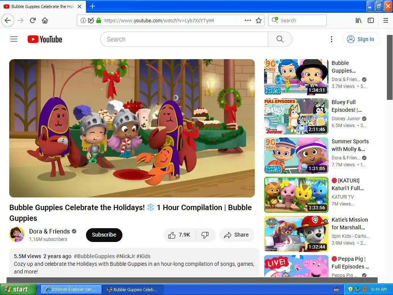The width and height of the screenshot is (393, 295).
Task: Click the 5.5M views text
Action: click(x=27, y=256)
